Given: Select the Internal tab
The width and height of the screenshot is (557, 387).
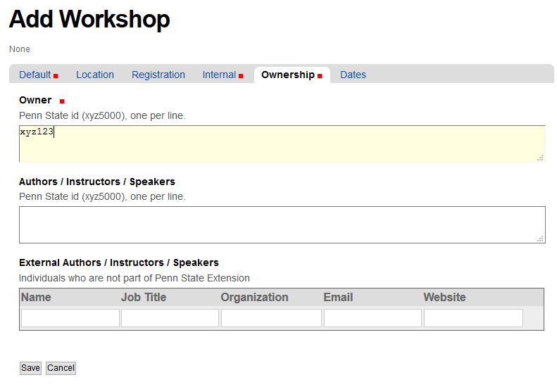Looking at the screenshot, I should 220,75.
